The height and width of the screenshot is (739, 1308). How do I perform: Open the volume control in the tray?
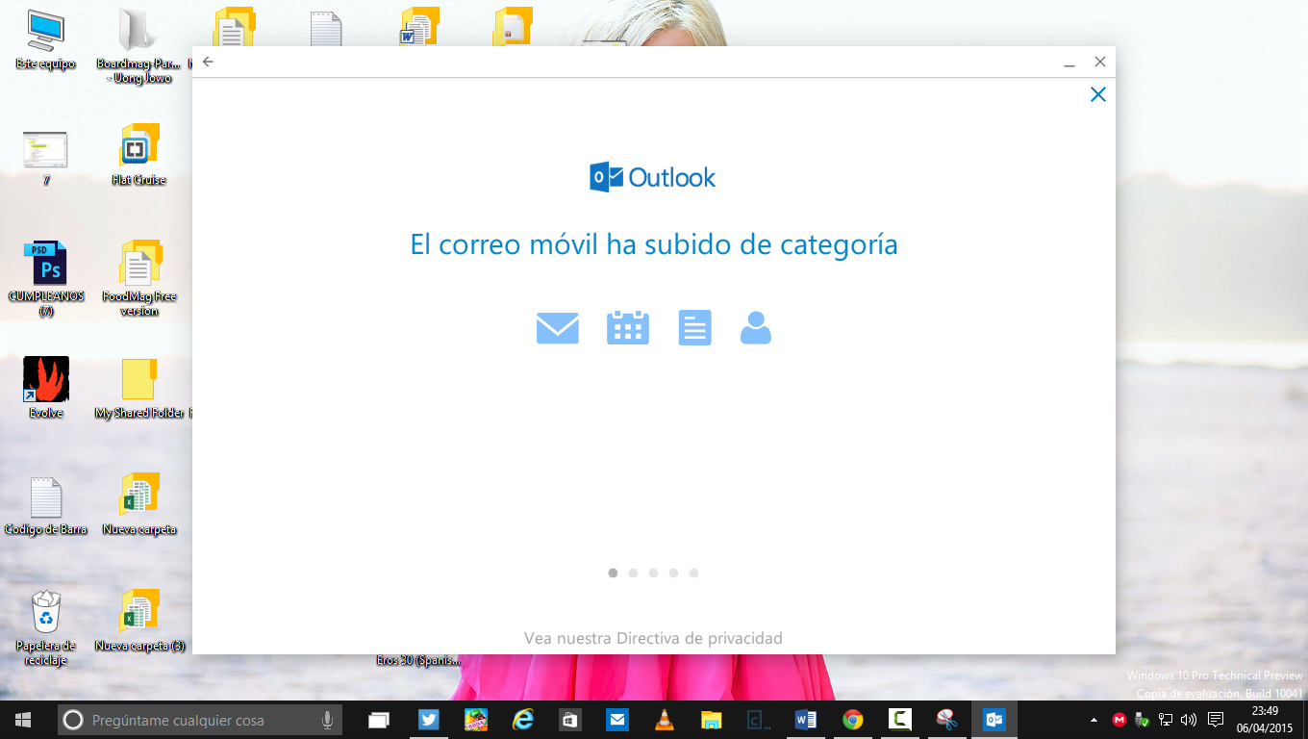point(1189,720)
